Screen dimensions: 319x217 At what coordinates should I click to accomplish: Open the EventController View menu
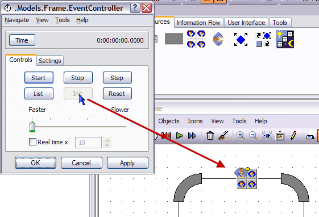(x=42, y=20)
